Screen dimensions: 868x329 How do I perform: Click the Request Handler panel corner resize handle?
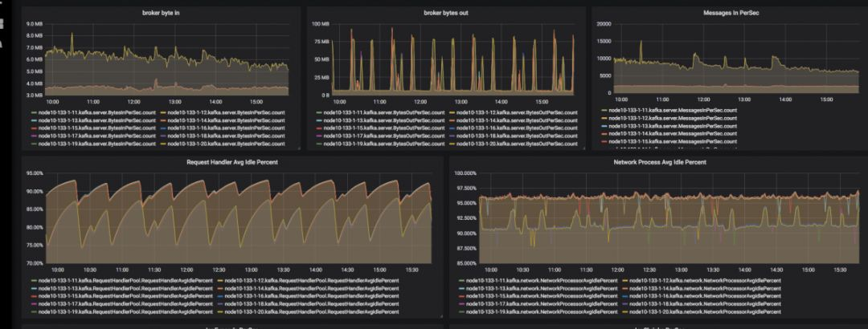coord(441,316)
